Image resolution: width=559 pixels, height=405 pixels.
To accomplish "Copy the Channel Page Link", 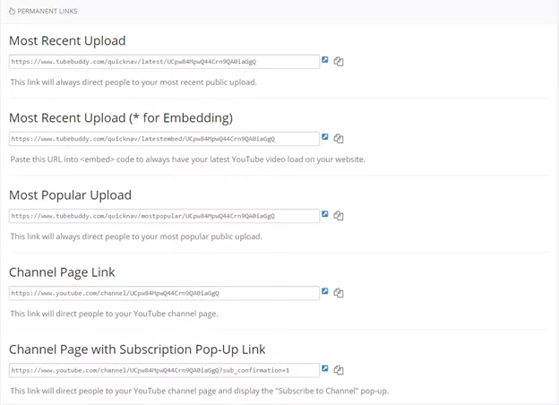I will [x=339, y=293].
